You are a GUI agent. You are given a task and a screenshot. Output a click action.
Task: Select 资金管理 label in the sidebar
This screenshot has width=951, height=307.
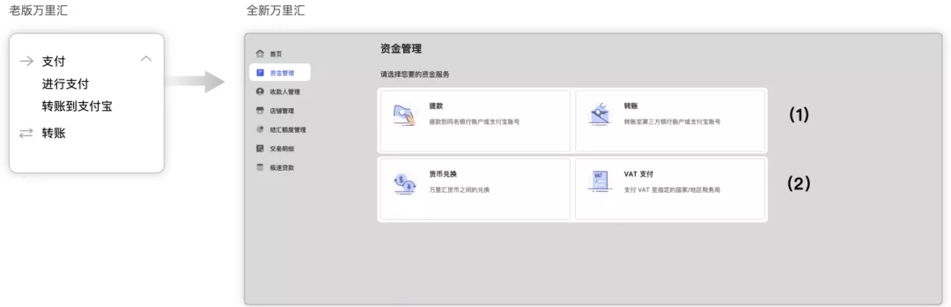(x=282, y=73)
